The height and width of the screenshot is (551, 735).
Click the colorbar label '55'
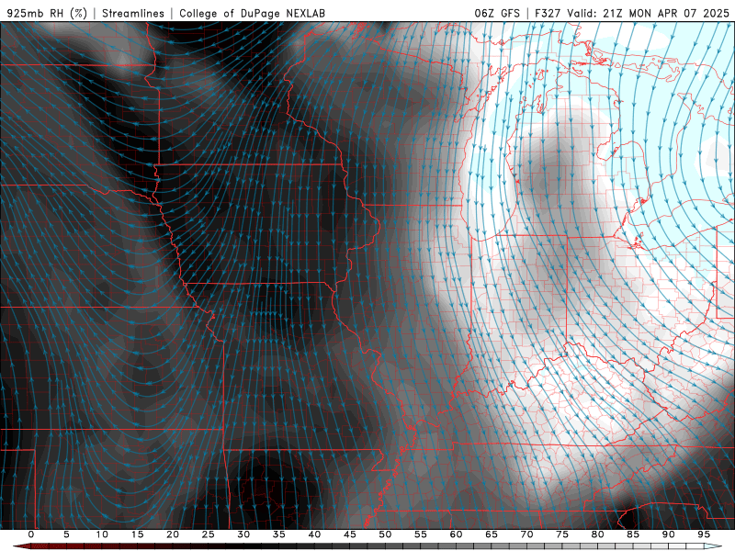pos(421,534)
